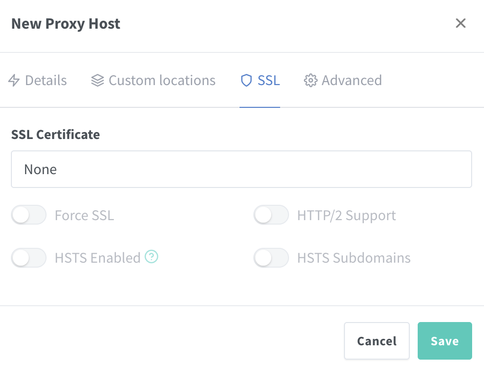Open the SSL Certificate dropdown showing None

(242, 169)
